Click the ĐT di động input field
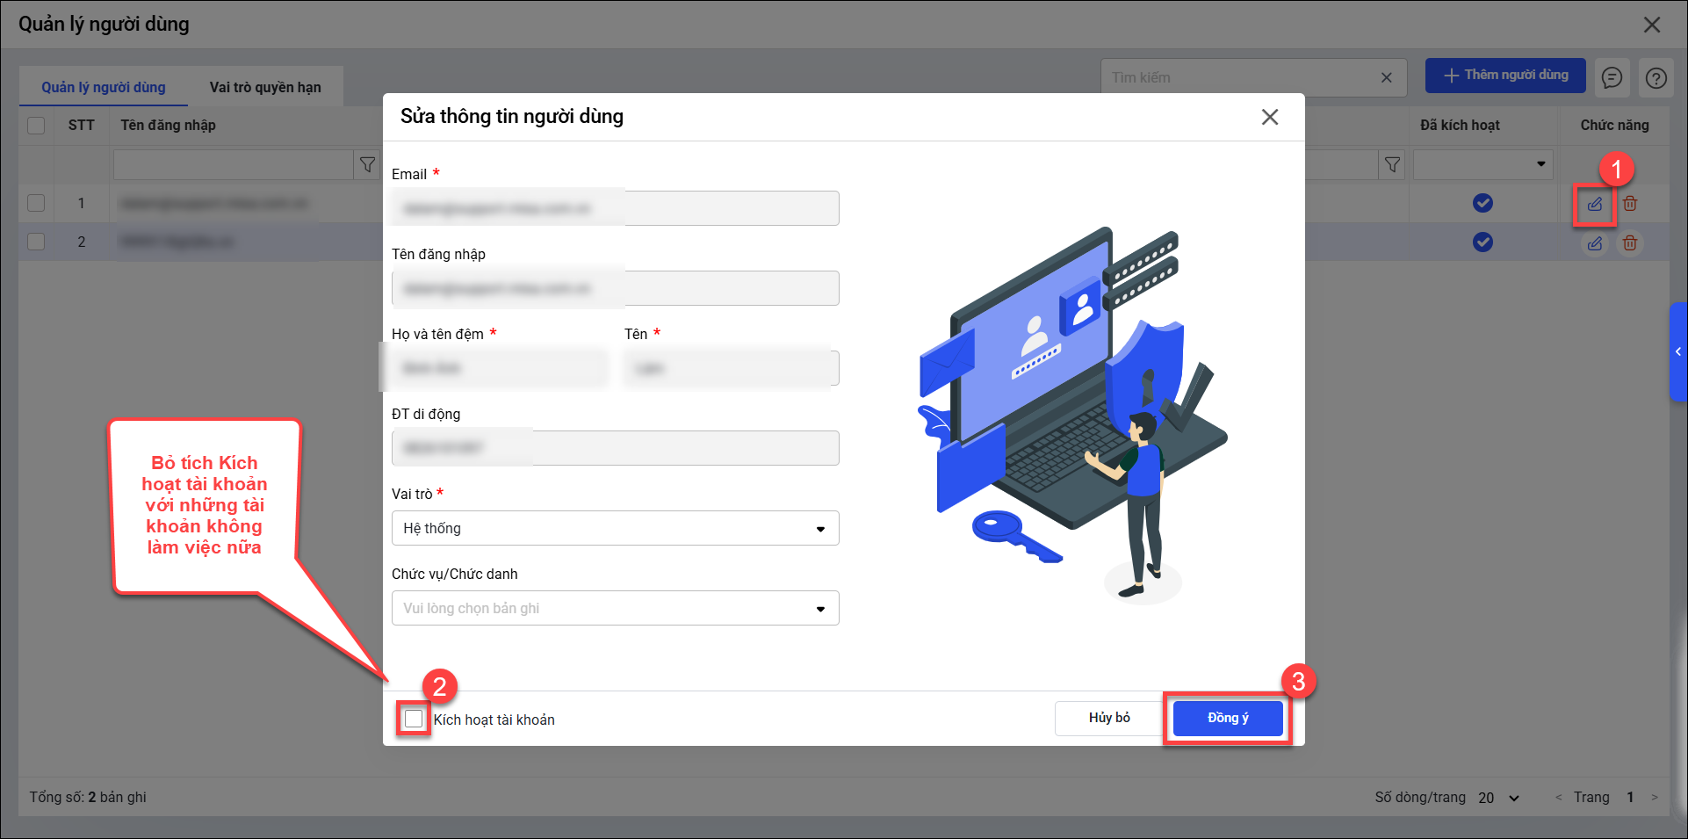The width and height of the screenshot is (1688, 839). (615, 448)
